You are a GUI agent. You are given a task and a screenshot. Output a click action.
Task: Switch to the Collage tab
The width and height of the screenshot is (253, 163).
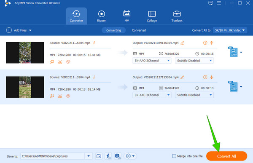coord(152,16)
